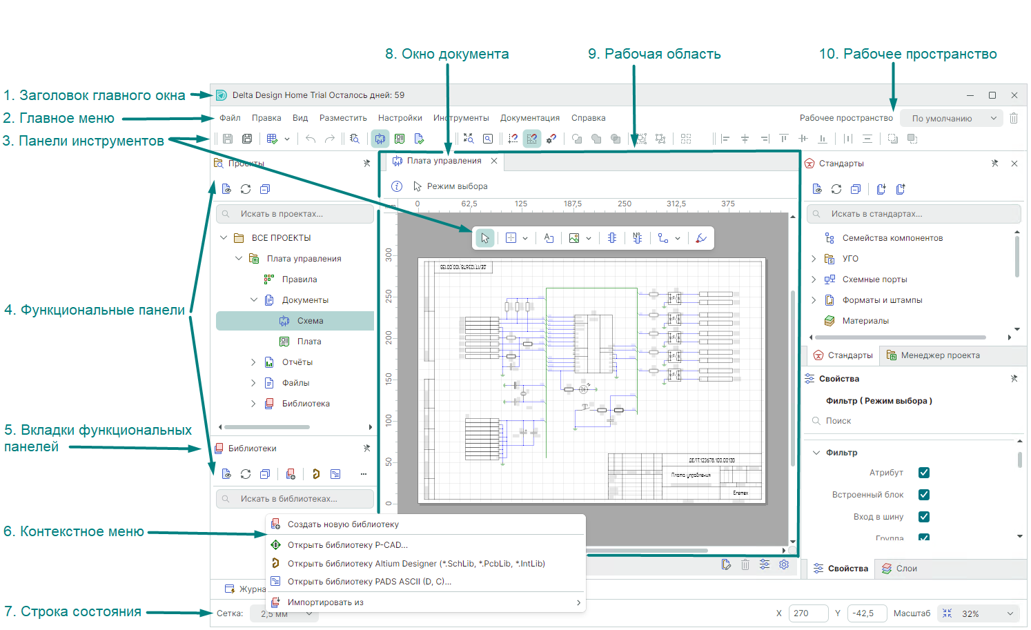Click the zoom-to-fit icon with four arrows
1031x630 pixels.
[469, 139]
